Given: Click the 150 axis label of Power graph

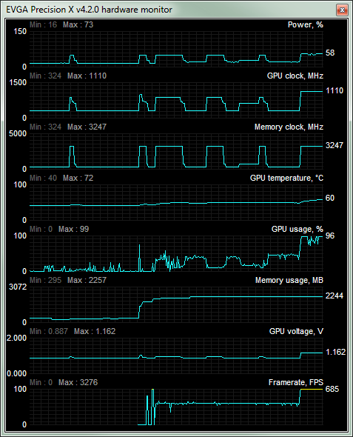Looking at the screenshot, I should (20, 32).
